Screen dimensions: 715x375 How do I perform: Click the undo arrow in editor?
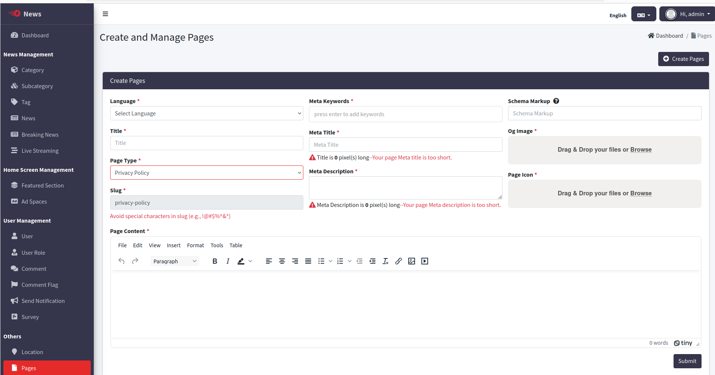[x=121, y=261]
